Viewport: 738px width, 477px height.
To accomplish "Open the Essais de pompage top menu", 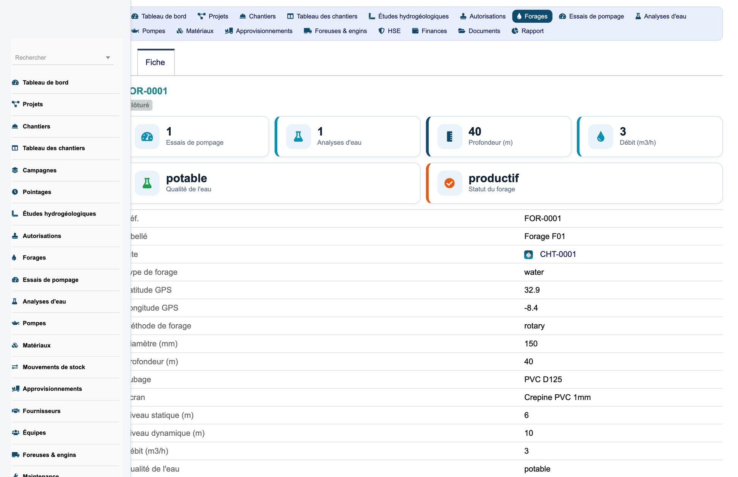I will (591, 16).
